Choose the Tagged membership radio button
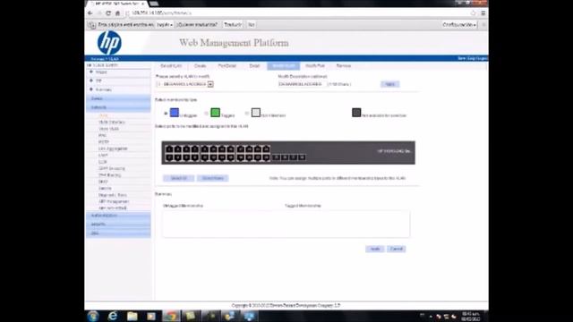 (206, 114)
